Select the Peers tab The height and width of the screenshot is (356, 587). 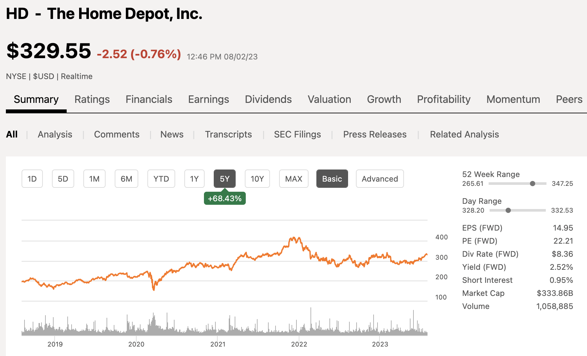[569, 99]
